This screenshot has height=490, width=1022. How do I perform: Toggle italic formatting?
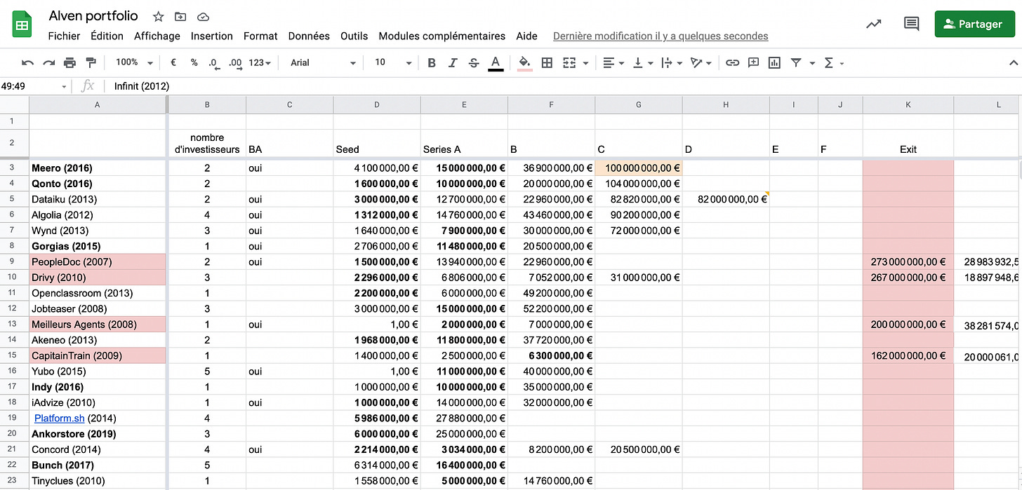(453, 62)
